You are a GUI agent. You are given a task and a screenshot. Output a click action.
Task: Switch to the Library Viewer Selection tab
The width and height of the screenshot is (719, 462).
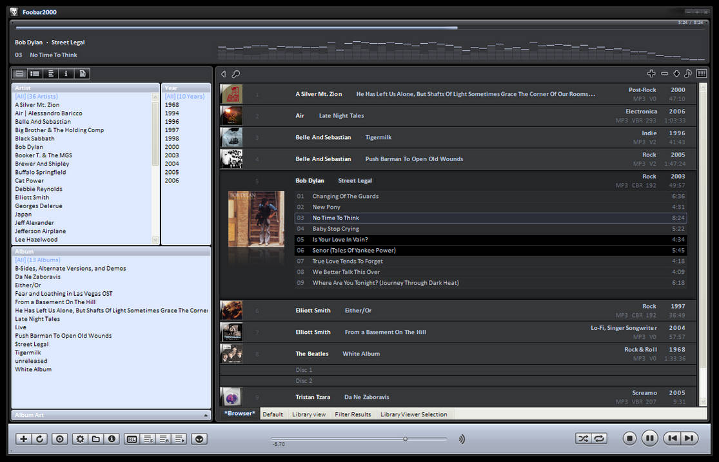pos(413,414)
